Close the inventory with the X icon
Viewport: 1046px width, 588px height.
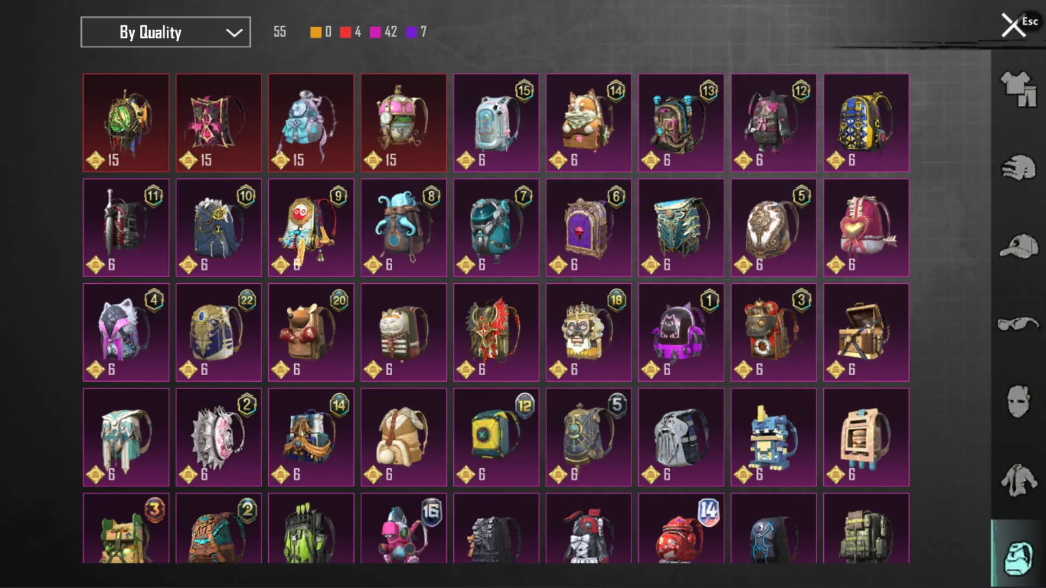coord(1013,25)
